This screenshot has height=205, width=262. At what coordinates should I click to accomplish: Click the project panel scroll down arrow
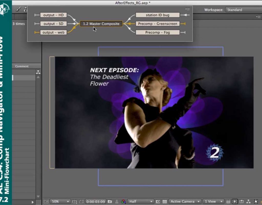38,197
